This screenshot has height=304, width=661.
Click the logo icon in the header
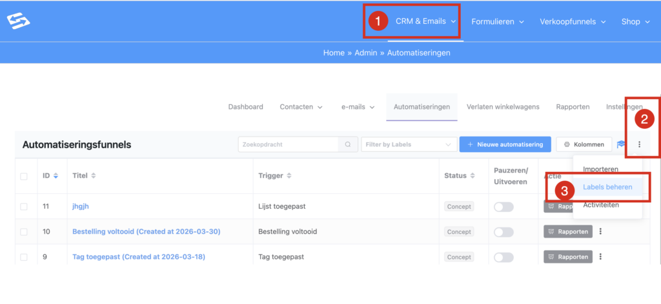[x=19, y=21]
